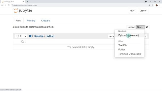Open the Chrome three-dot menu
This screenshot has width=162, height=91.
pos(160,5)
